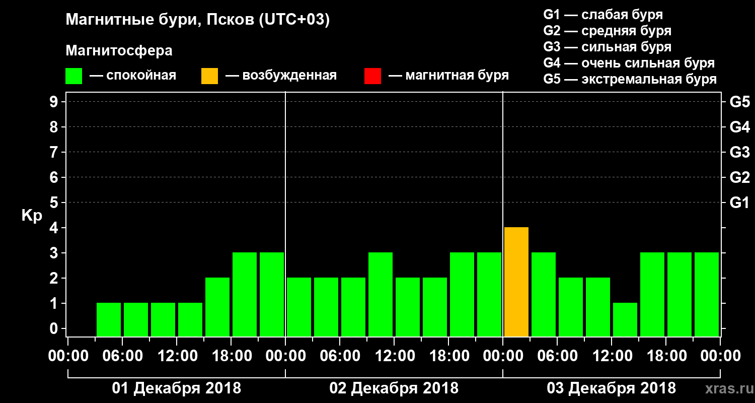The height and width of the screenshot is (403, 755).
Task: Click the '5' value on the Kp axis
Action: [54, 203]
